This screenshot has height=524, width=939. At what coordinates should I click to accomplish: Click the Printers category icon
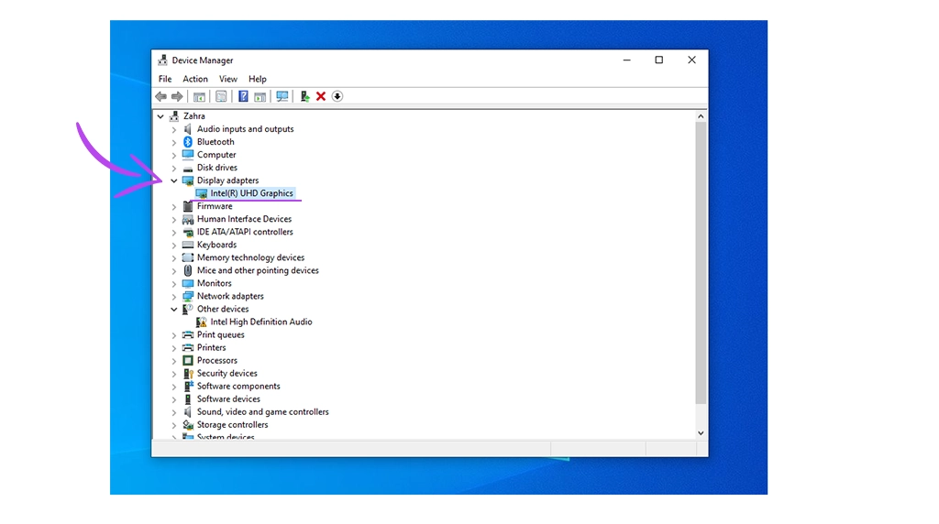(187, 347)
